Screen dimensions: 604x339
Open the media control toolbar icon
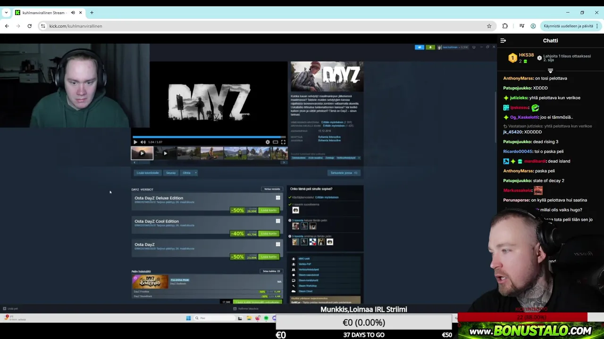click(x=521, y=26)
